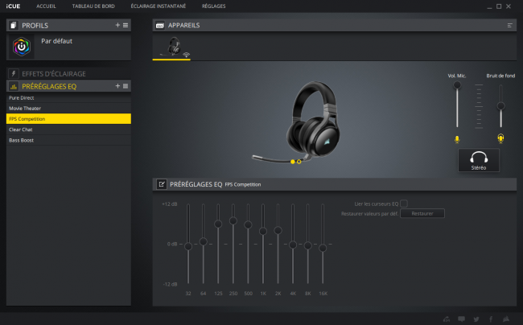Click the chat bubble icon in footer
The image size is (523, 325).
[x=461, y=319]
